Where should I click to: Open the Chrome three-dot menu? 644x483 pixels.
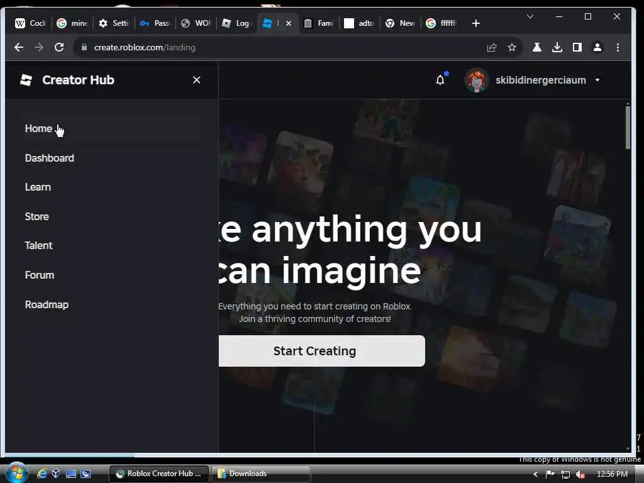(618, 47)
